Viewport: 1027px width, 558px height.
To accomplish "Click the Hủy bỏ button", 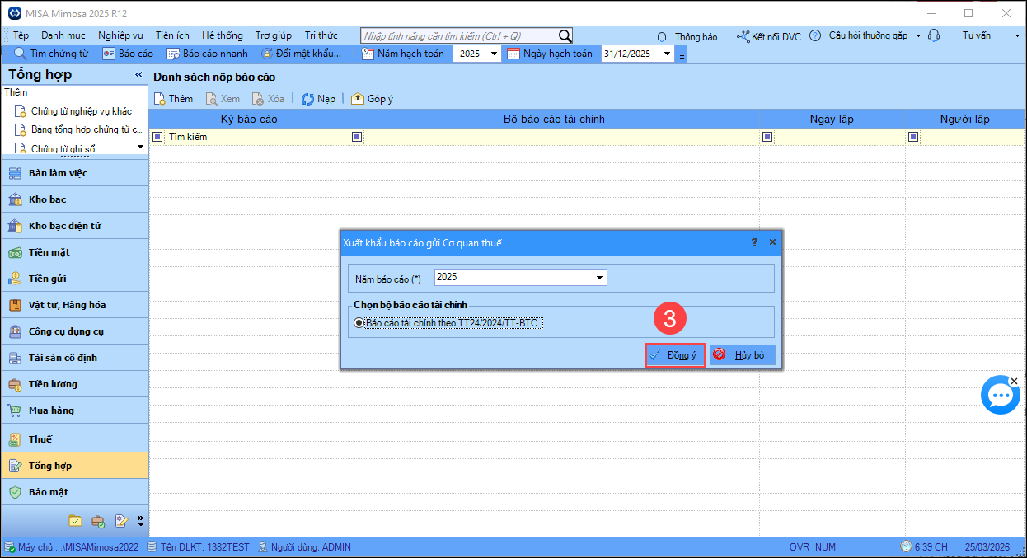I will tap(742, 355).
